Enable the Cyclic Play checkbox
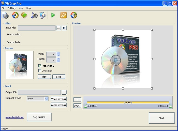This screenshot has width=178, height=131. tap(40, 71)
